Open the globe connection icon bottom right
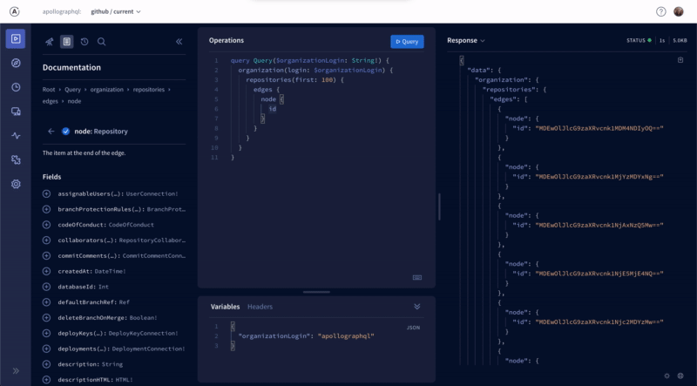 pos(680,376)
